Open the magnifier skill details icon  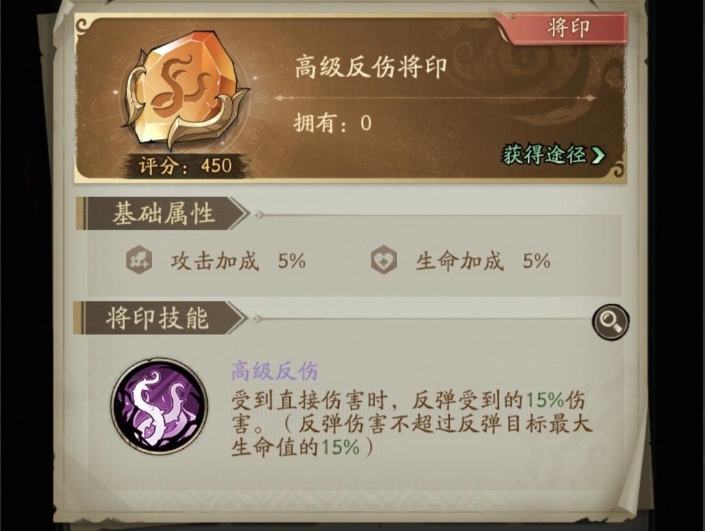[x=610, y=322]
